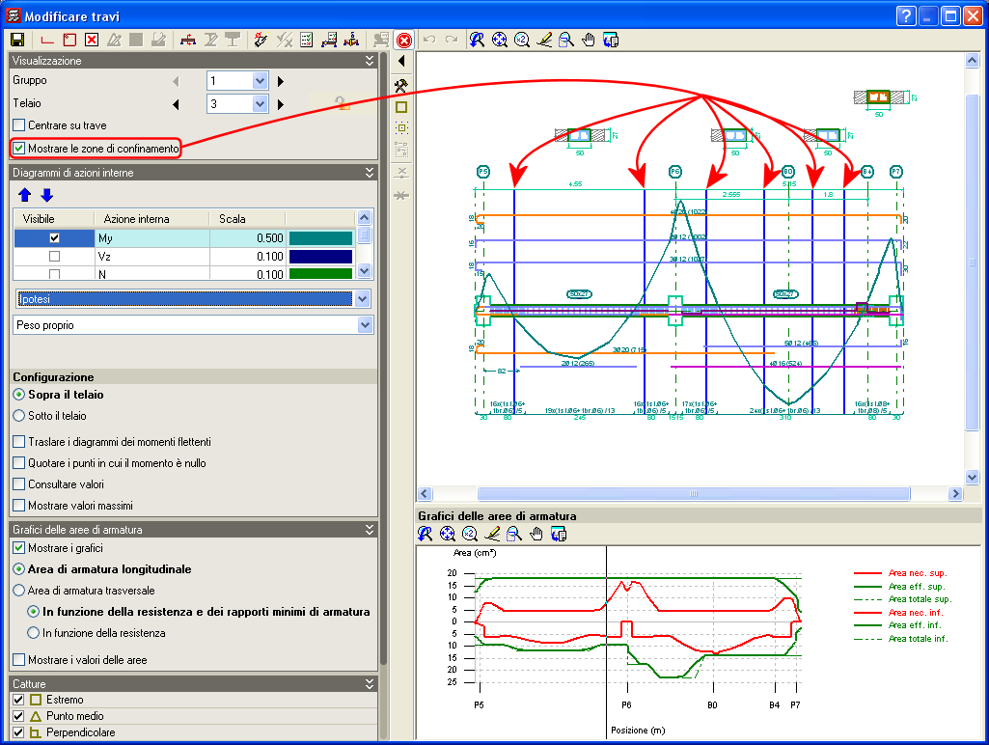Screen dimensions: 989x745
Task: Click the pencil with checkmark edit icon
Action: [x=261, y=40]
